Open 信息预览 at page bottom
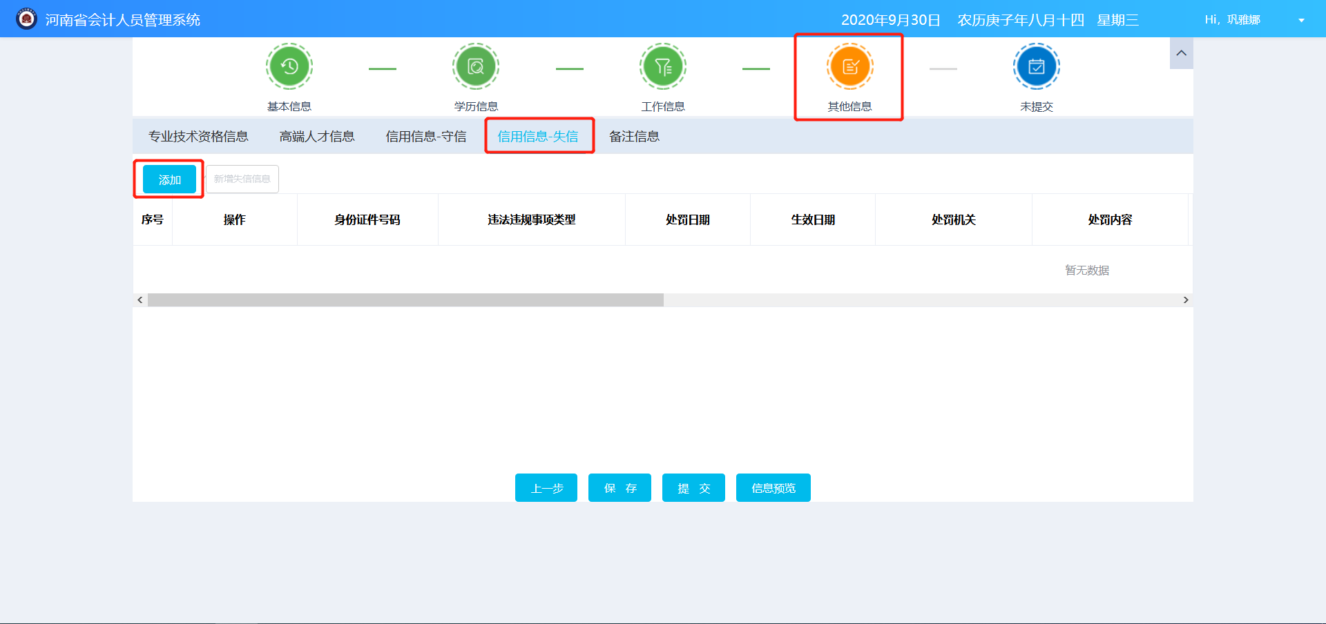 tap(773, 487)
